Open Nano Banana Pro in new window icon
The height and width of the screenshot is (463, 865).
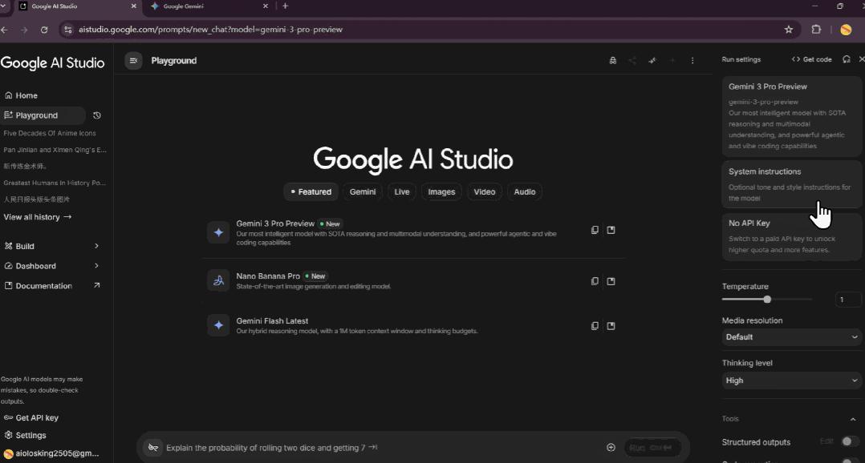[x=611, y=281]
